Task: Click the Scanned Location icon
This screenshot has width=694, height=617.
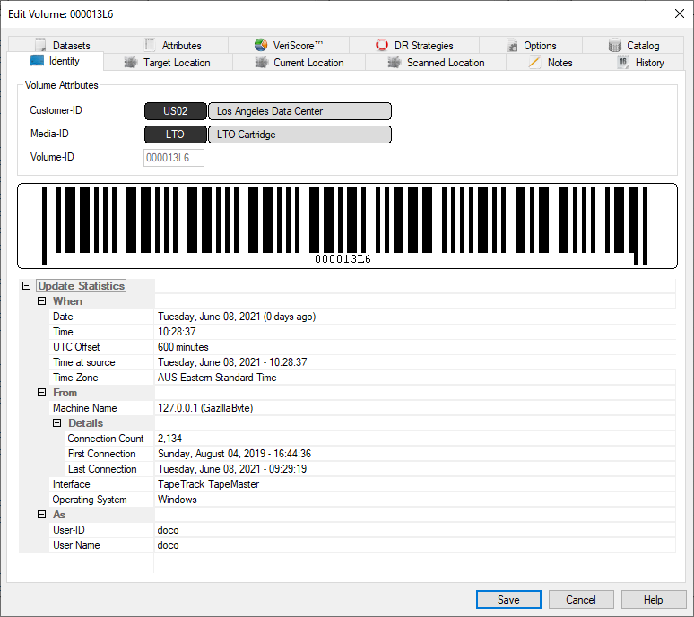Action: (x=394, y=63)
